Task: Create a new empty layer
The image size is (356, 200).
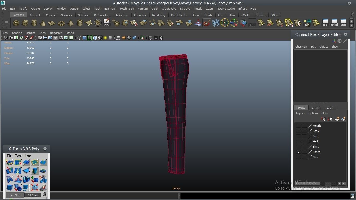Action: pyautogui.click(x=337, y=119)
